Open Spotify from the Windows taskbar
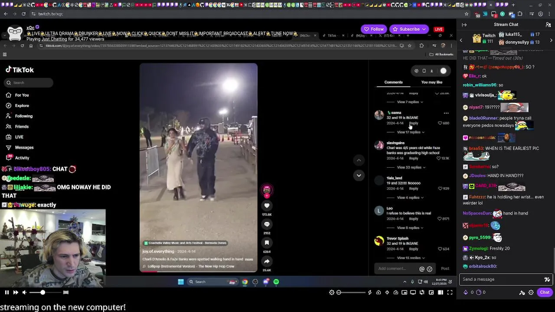 [x=276, y=282]
